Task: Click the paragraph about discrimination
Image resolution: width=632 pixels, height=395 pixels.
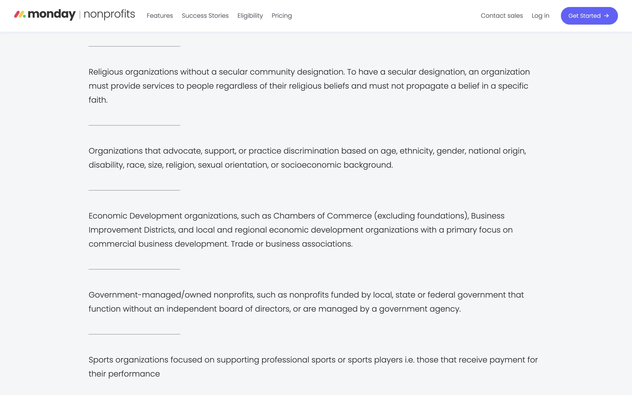Action: click(307, 158)
